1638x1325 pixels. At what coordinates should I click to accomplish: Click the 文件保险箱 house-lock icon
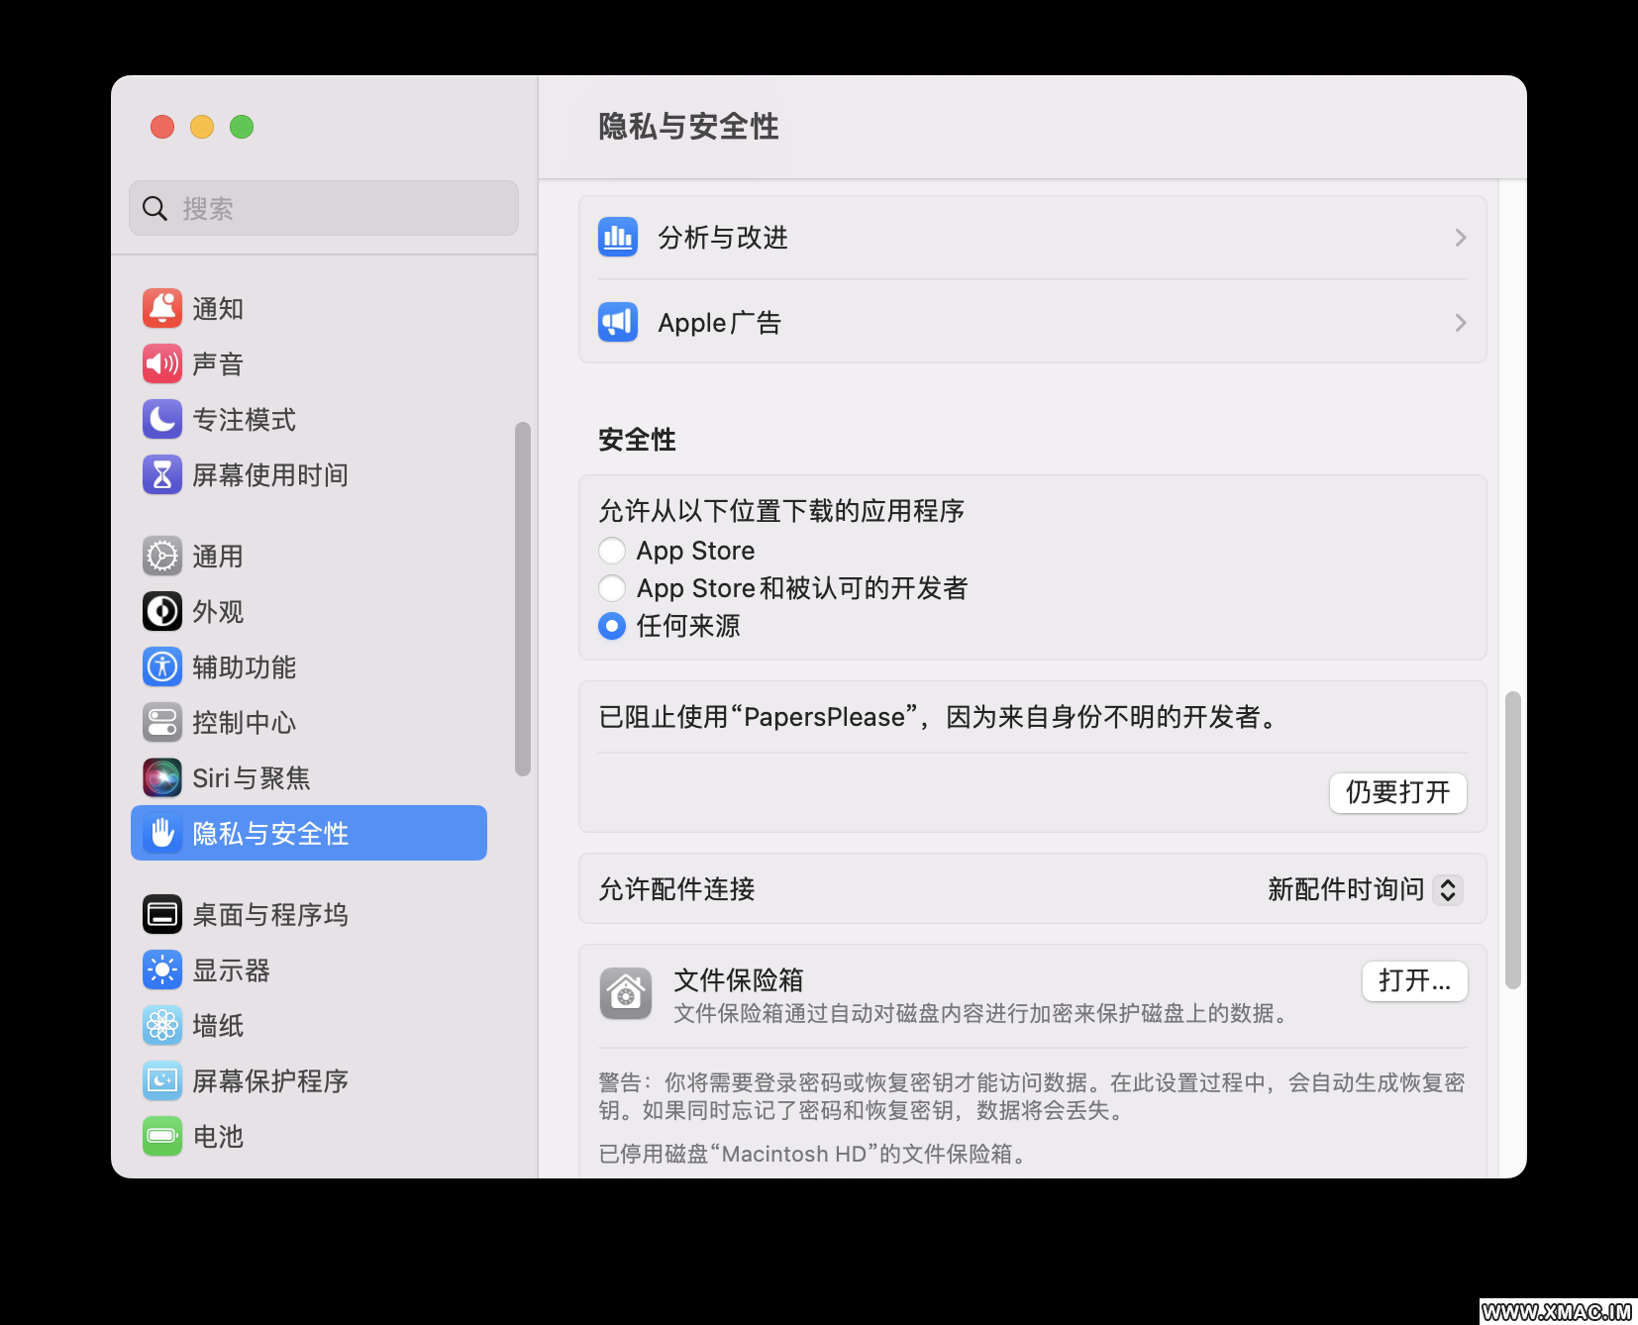626,993
